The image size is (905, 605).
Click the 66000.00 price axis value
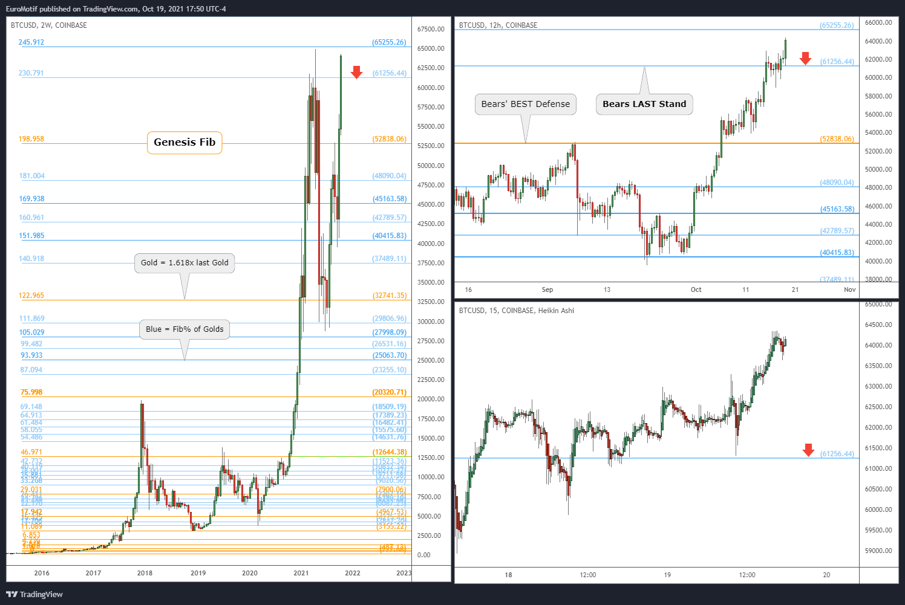[878, 22]
